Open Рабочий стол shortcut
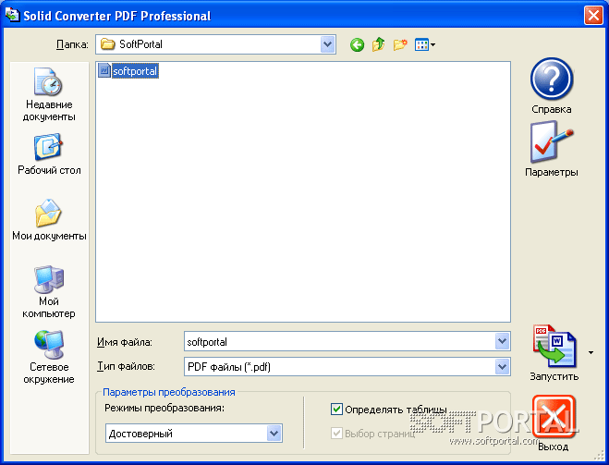 (x=49, y=153)
